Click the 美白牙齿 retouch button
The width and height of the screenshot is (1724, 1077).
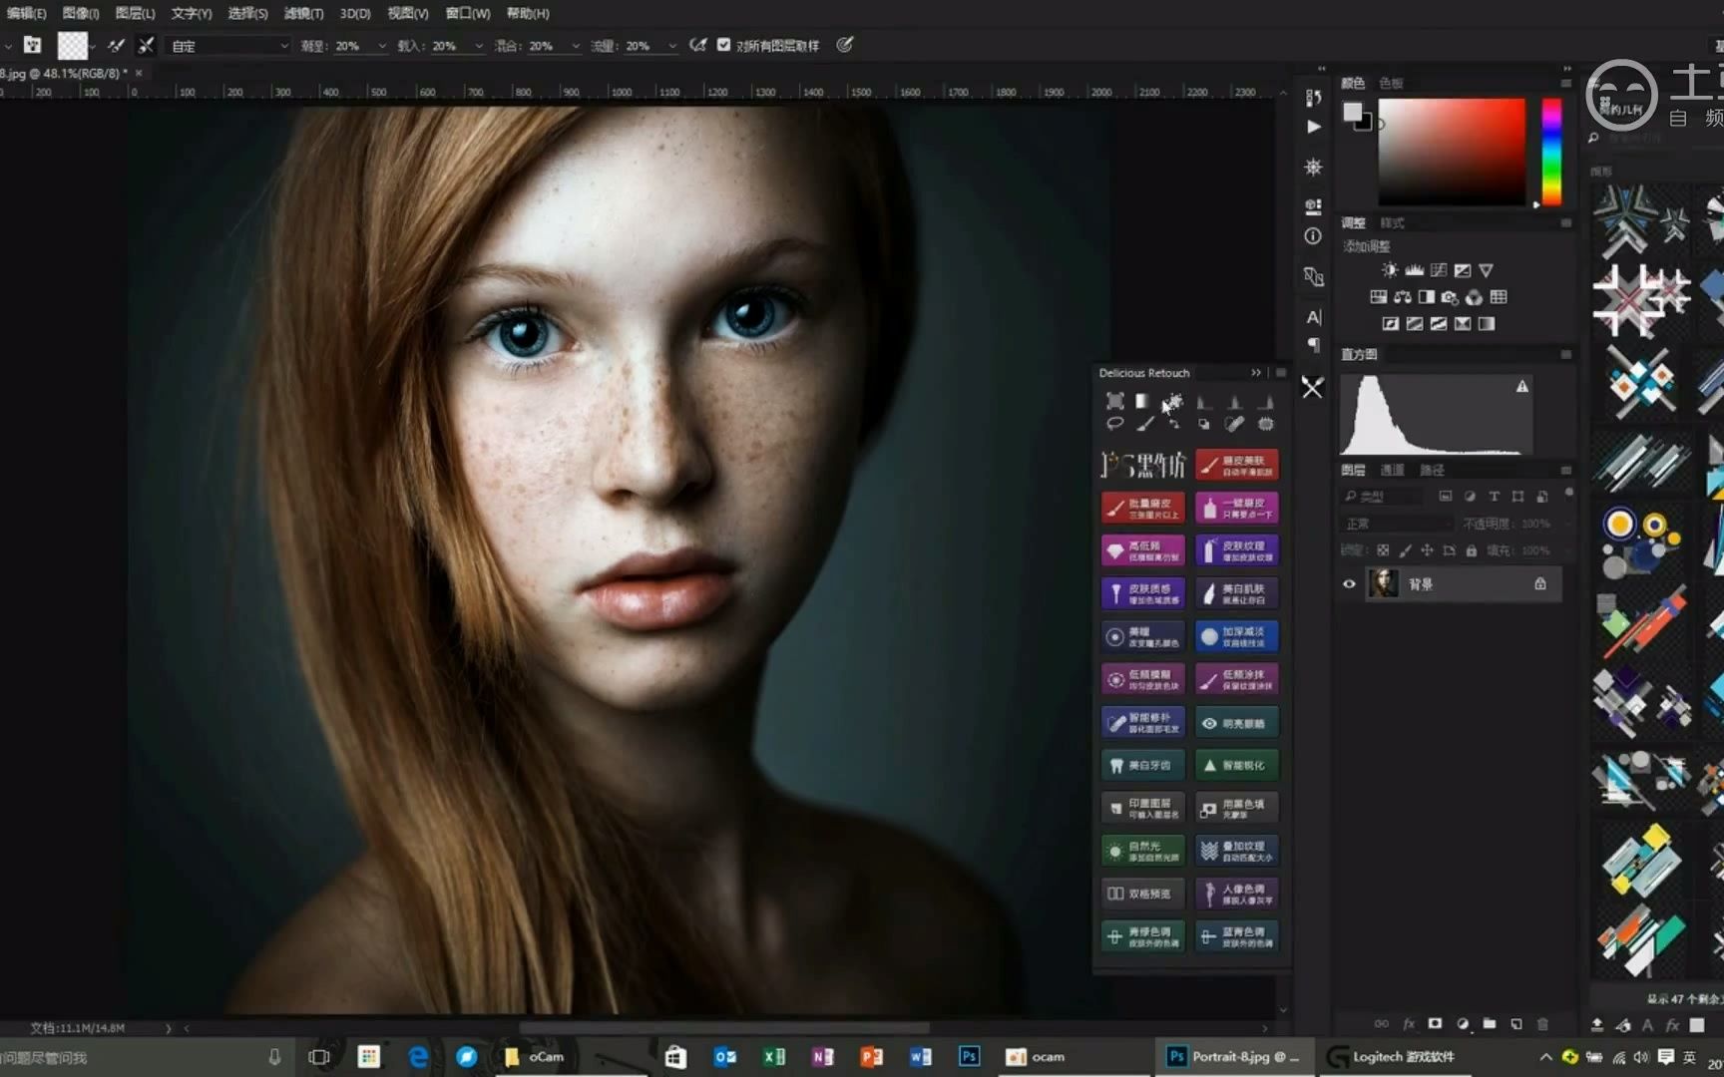click(1143, 765)
